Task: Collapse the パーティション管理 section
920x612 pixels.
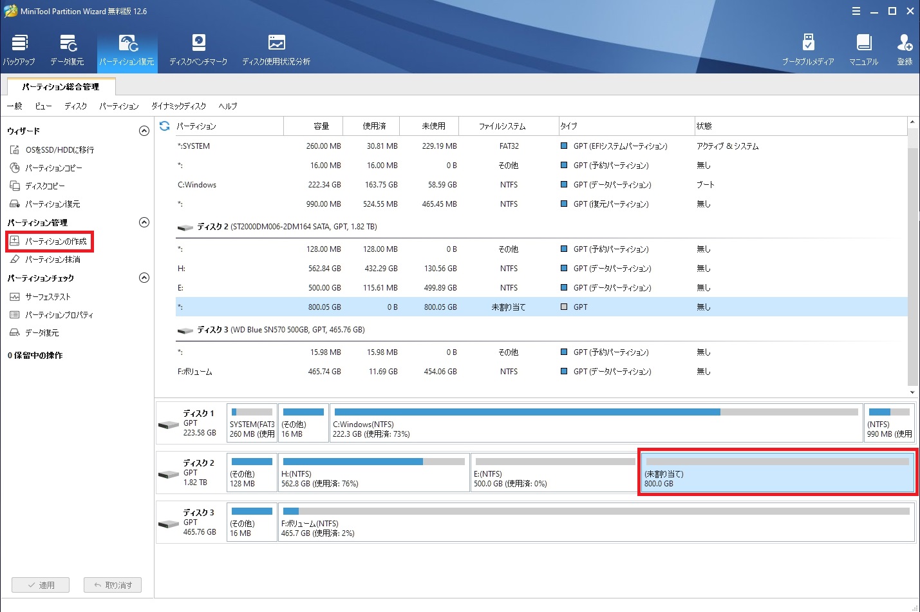Action: pyautogui.click(x=144, y=222)
